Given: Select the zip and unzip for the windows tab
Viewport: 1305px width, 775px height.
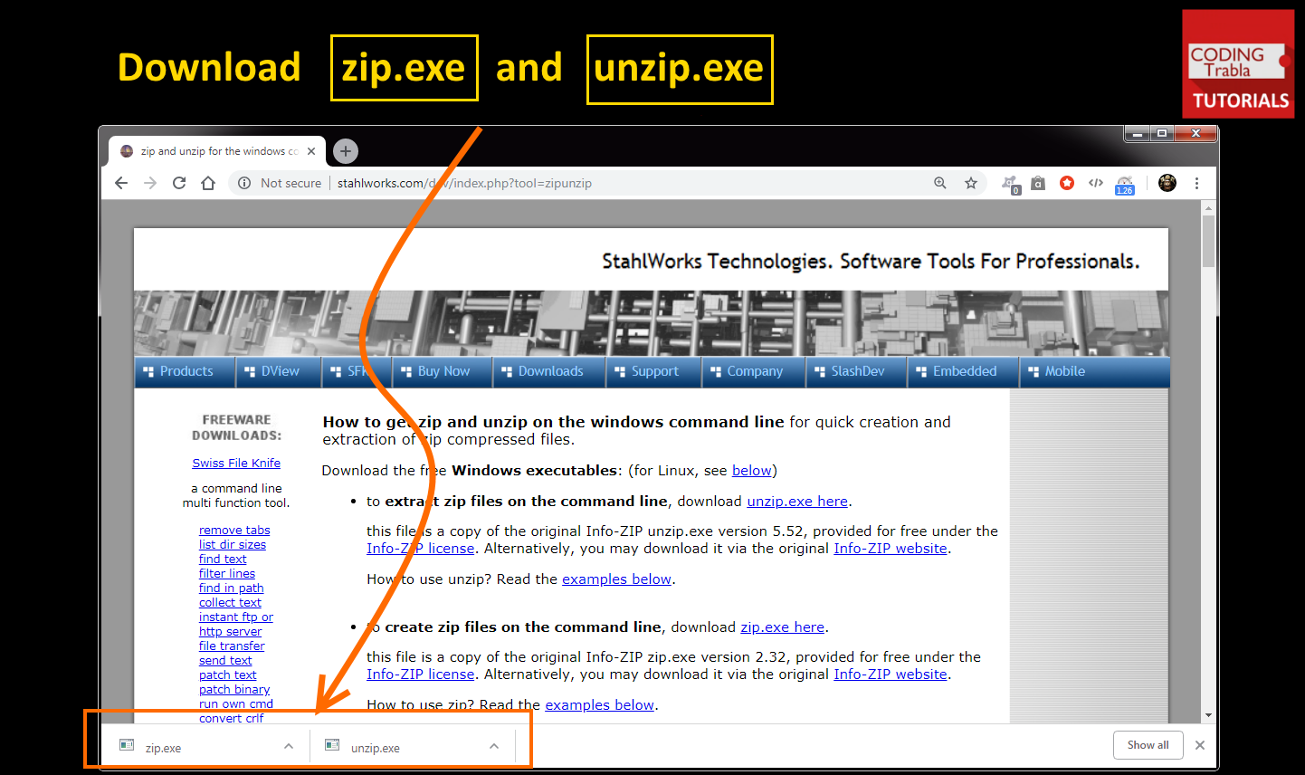Looking at the screenshot, I should 218,151.
